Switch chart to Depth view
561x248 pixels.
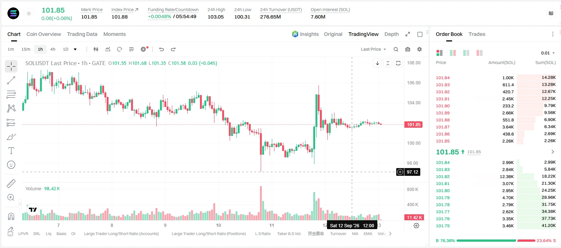pos(391,34)
